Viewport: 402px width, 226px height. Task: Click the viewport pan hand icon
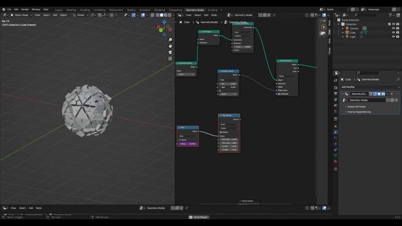pos(170,46)
